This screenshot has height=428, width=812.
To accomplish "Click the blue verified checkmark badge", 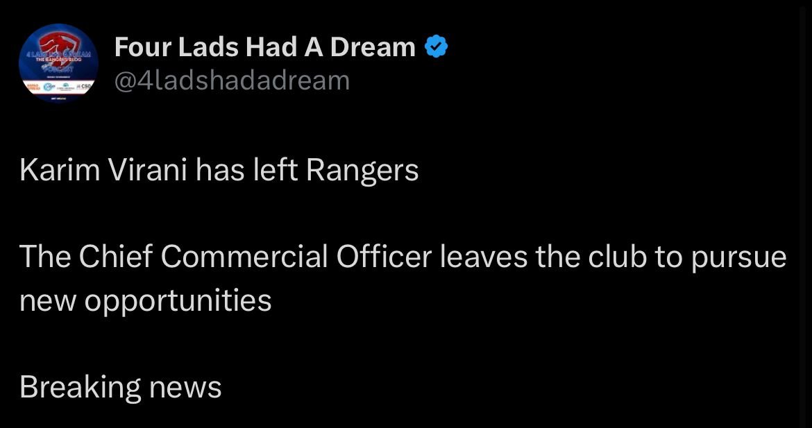I will pyautogui.click(x=436, y=47).
